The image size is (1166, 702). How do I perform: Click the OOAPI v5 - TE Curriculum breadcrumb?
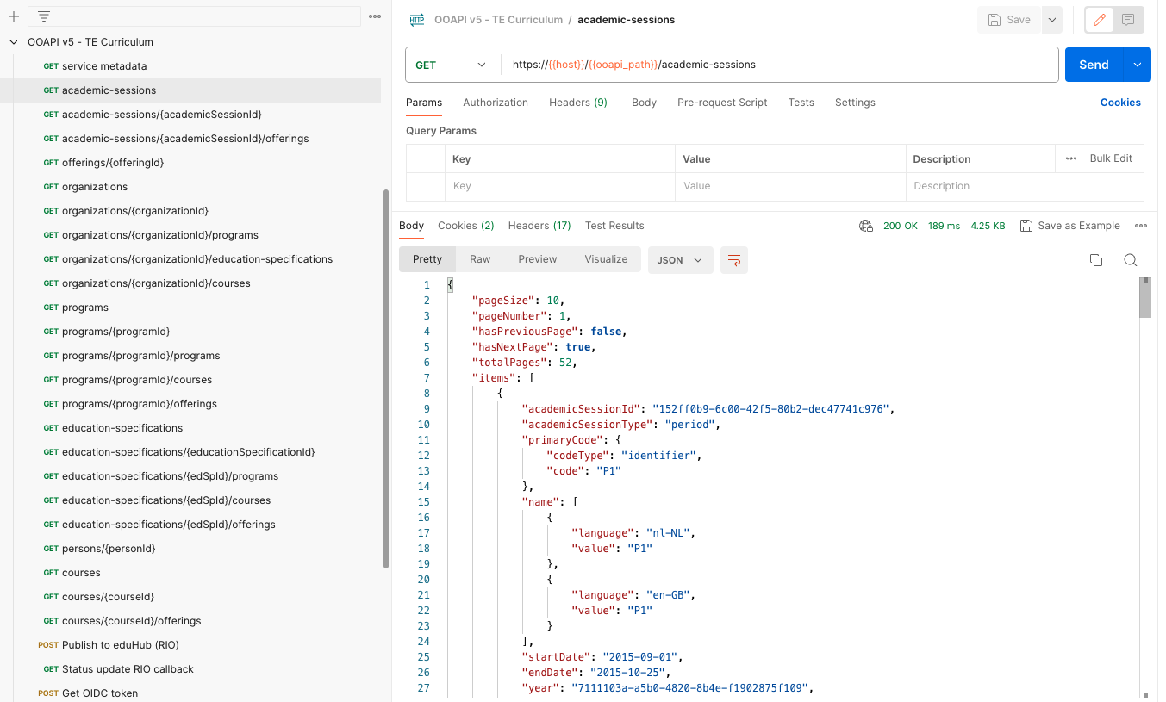click(x=499, y=20)
